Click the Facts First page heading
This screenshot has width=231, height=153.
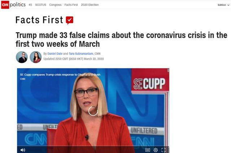[x=39, y=20]
